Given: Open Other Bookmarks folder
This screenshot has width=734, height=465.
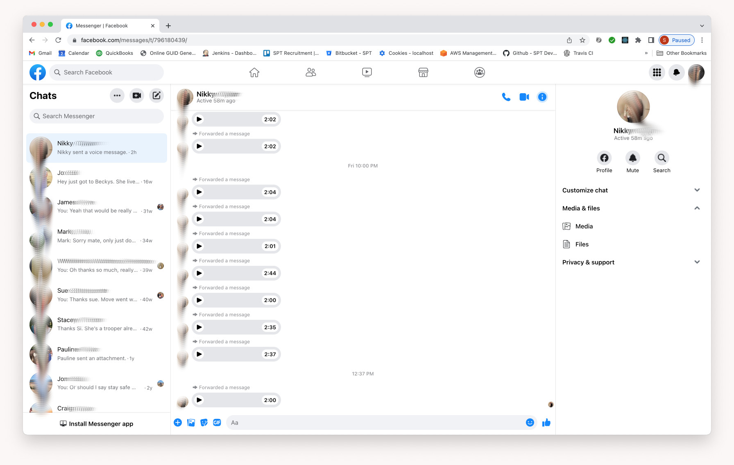Looking at the screenshot, I should coord(682,53).
